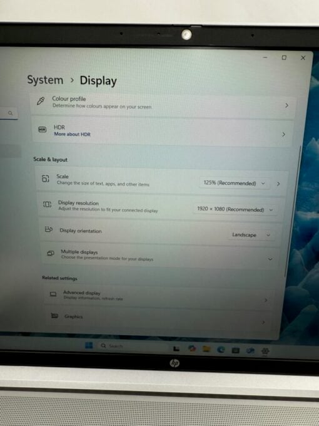This screenshot has width=319, height=426.
Task: Open the Landscape orientation dropdown
Action: (x=251, y=235)
